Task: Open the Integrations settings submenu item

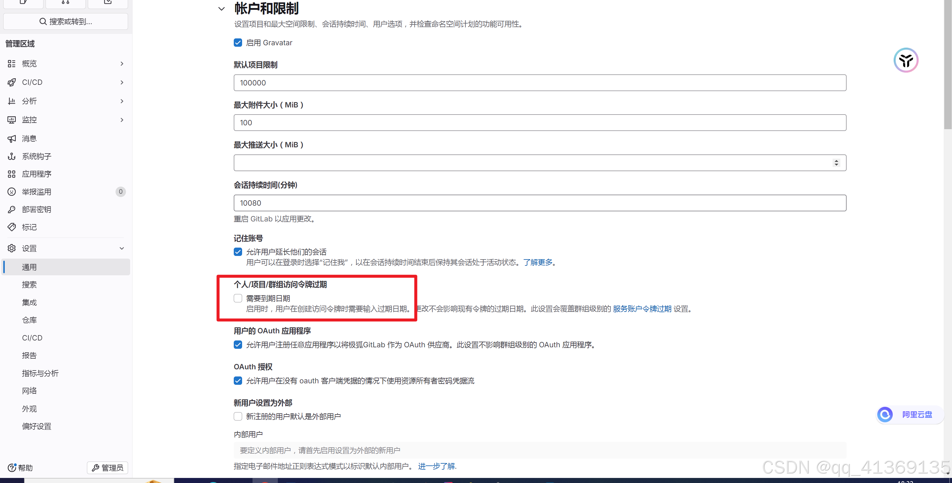Action: pos(29,302)
